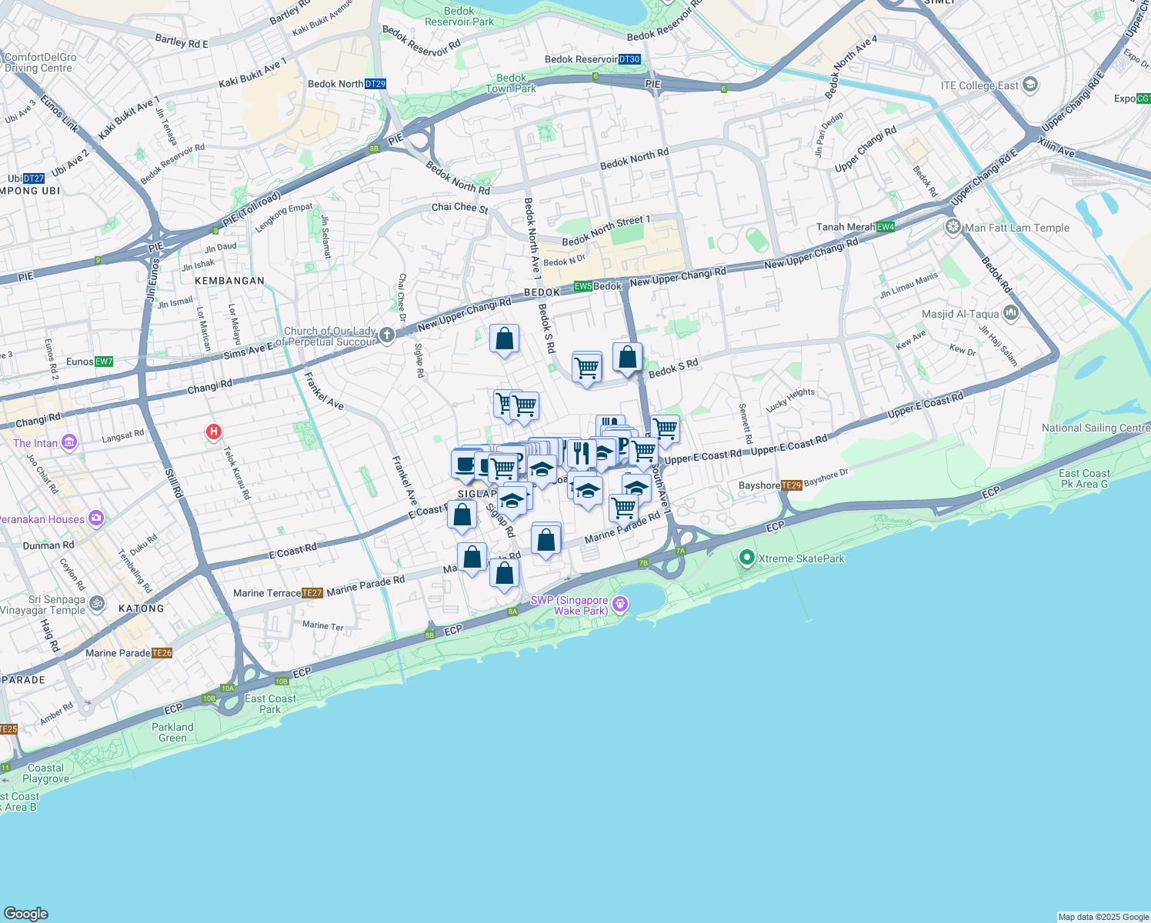Click the Sri Senpaga Vinayagar Temple om icon
1151x923 pixels.
point(97,603)
